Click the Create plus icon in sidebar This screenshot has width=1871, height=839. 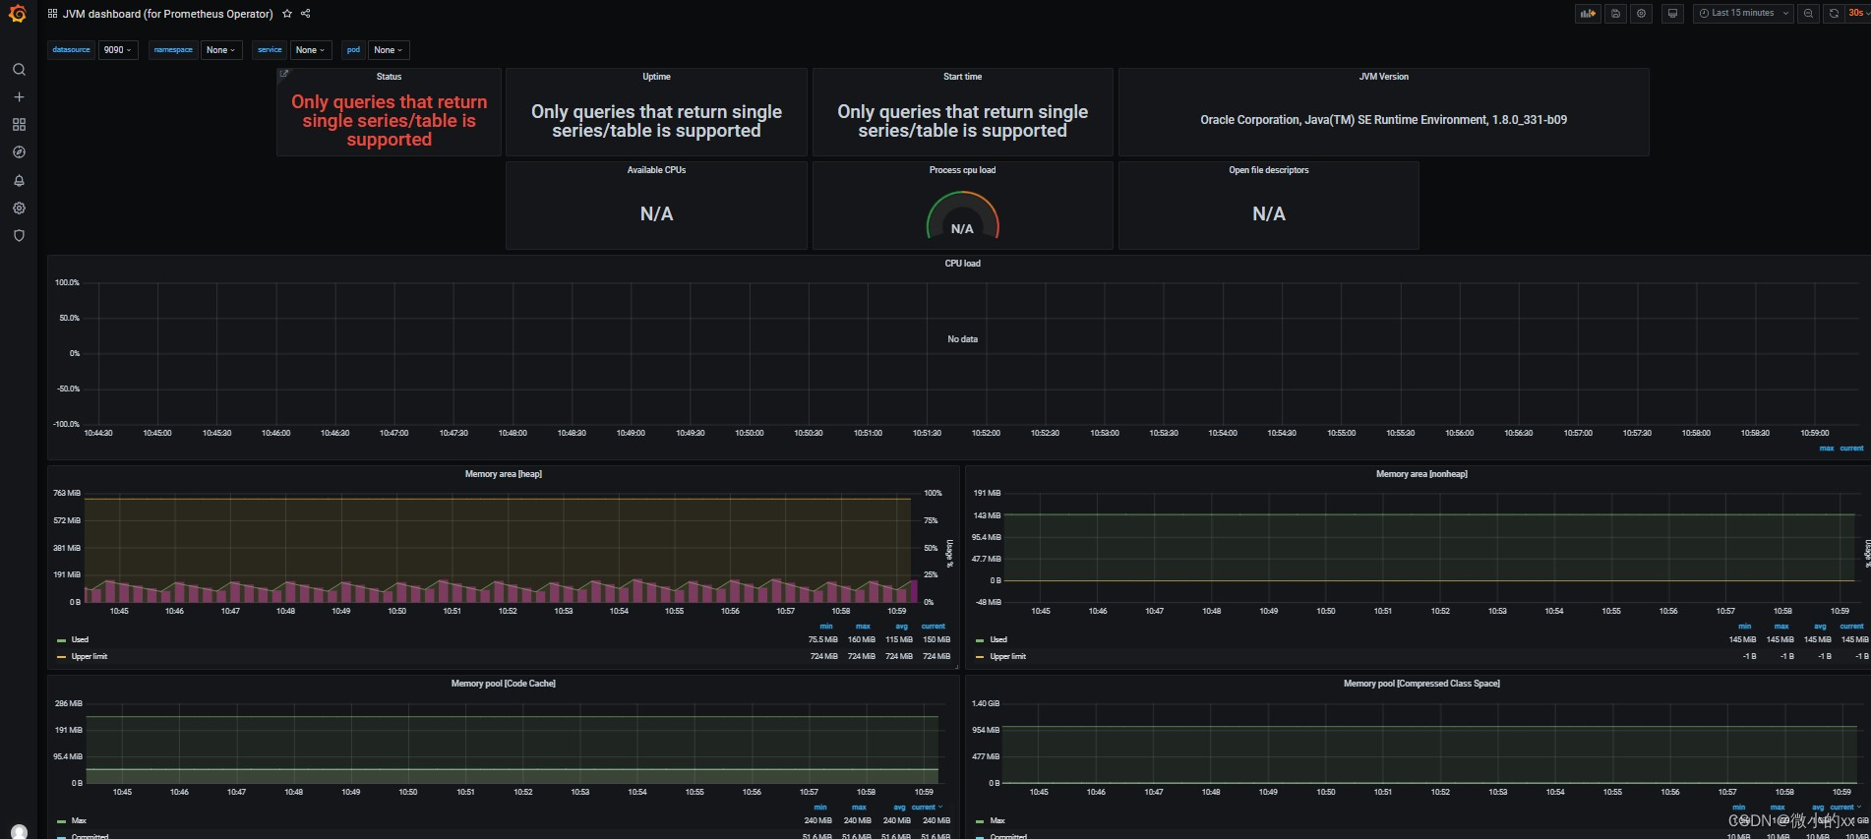click(x=19, y=97)
